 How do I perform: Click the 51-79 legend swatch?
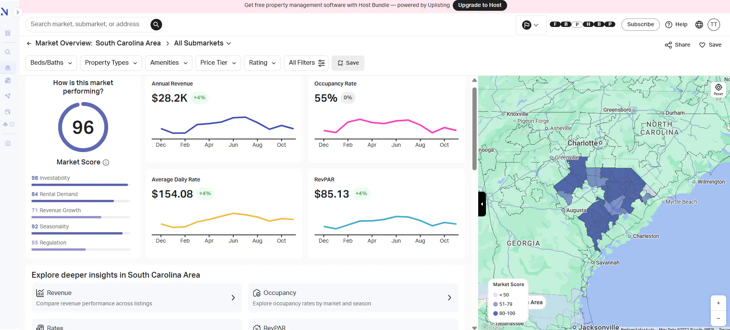496,304
